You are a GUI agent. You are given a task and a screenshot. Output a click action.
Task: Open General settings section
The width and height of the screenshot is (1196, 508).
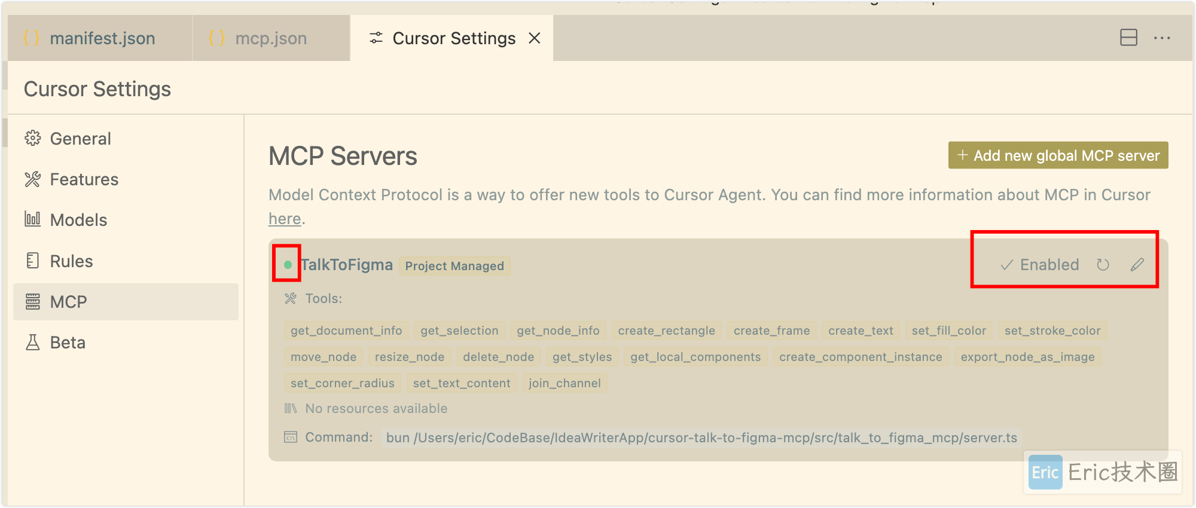(126, 139)
